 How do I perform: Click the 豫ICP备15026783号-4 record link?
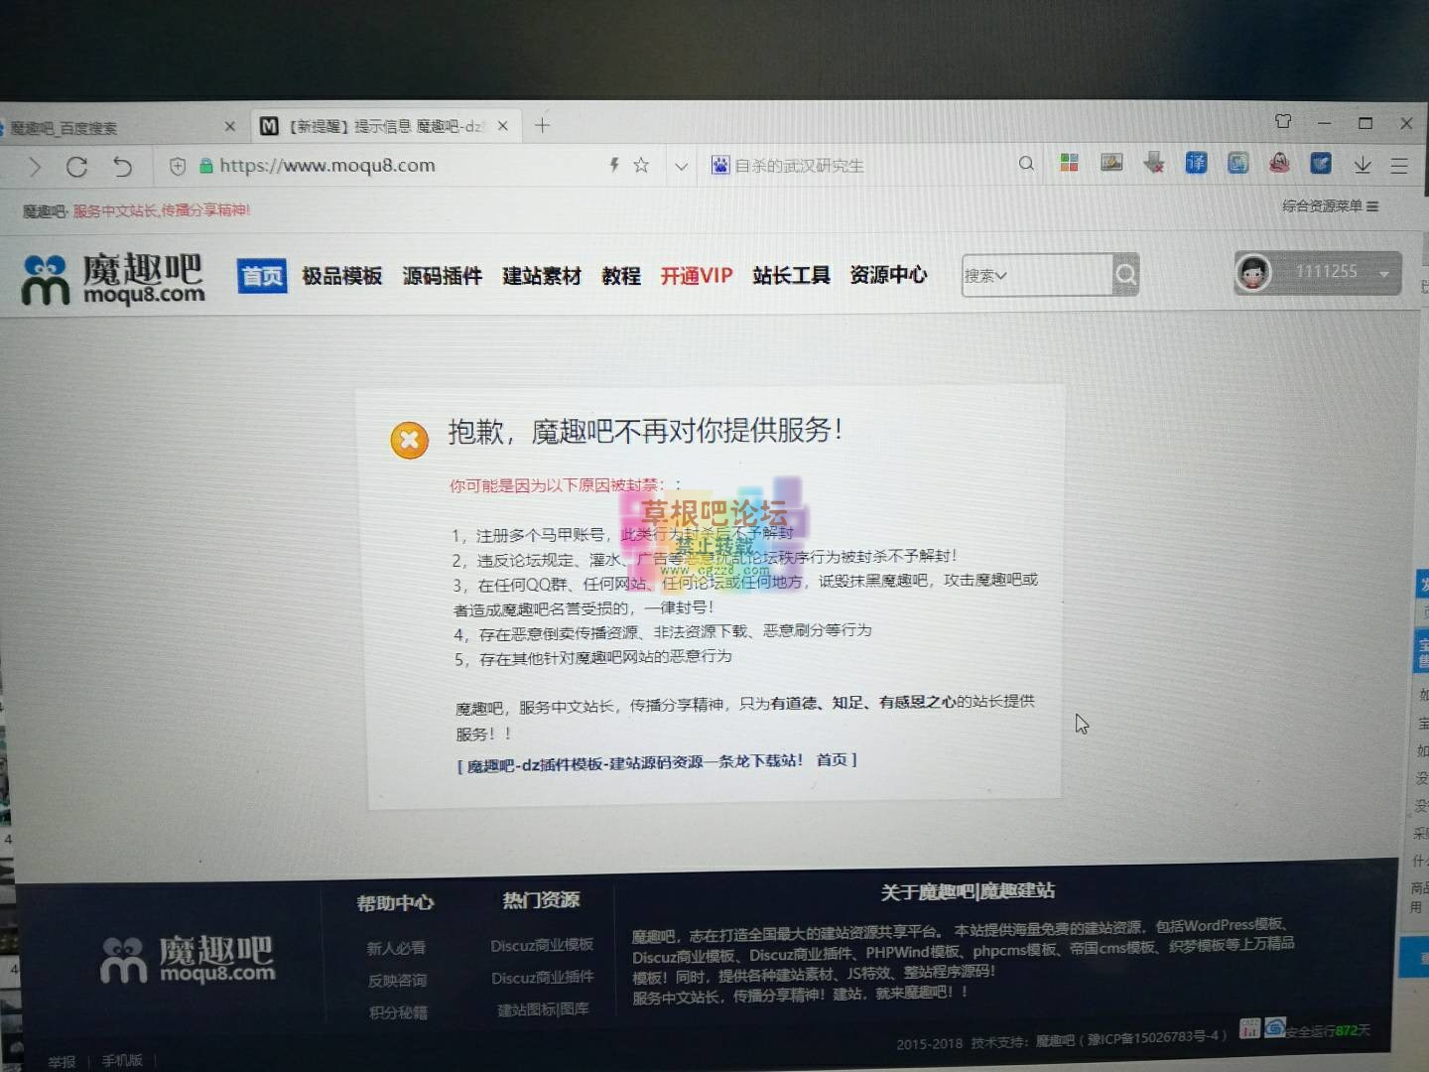(1154, 1038)
